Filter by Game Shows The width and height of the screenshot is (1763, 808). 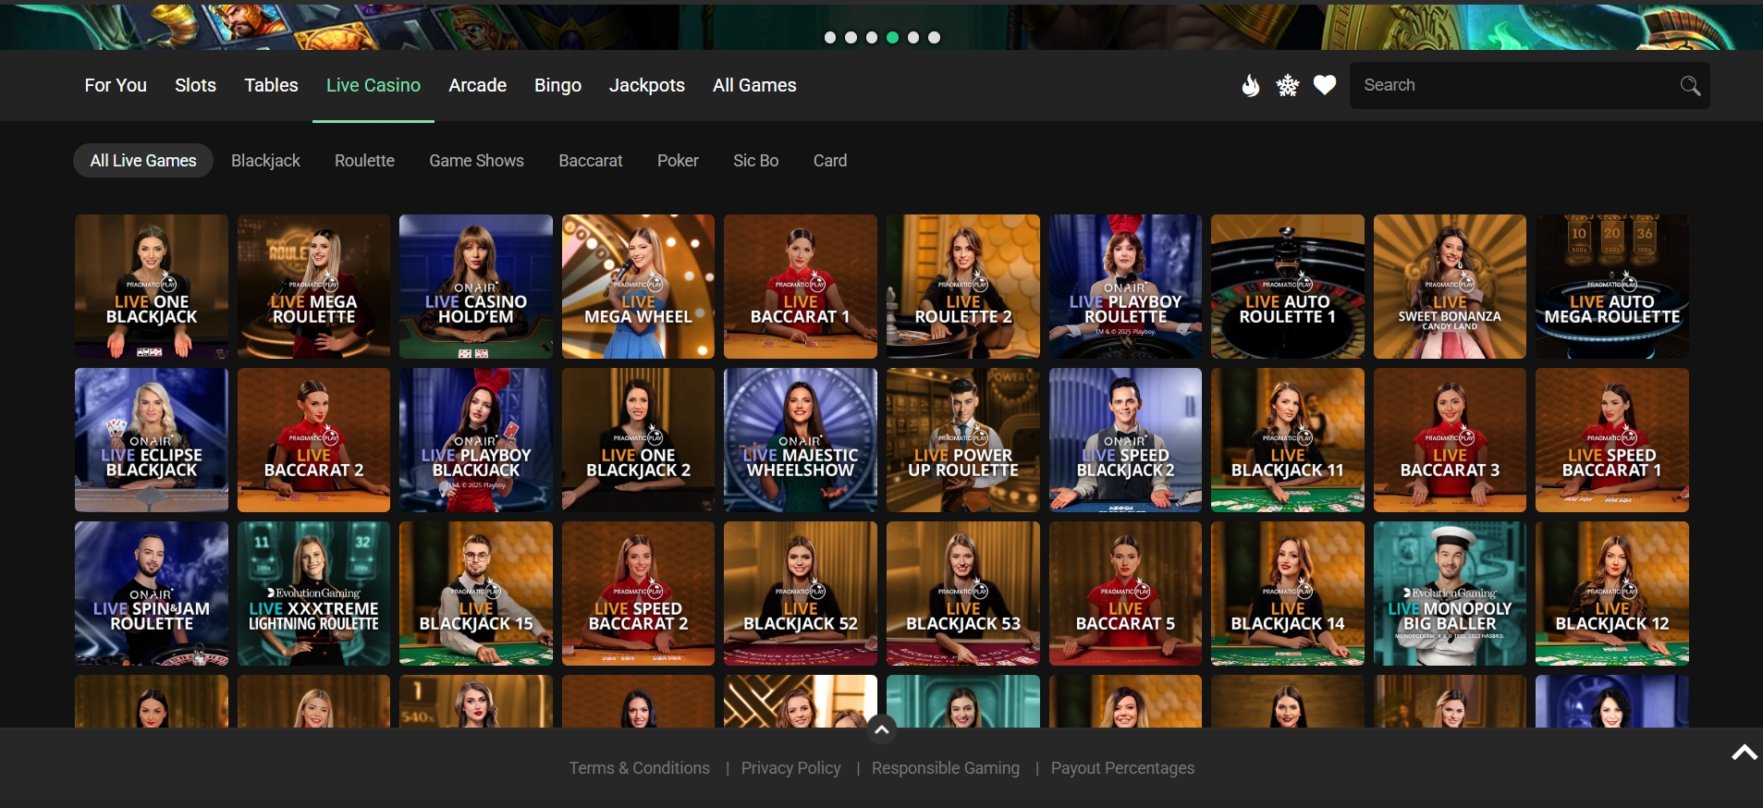click(x=476, y=161)
